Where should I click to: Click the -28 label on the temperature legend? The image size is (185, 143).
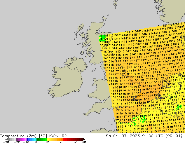click(6, 142)
